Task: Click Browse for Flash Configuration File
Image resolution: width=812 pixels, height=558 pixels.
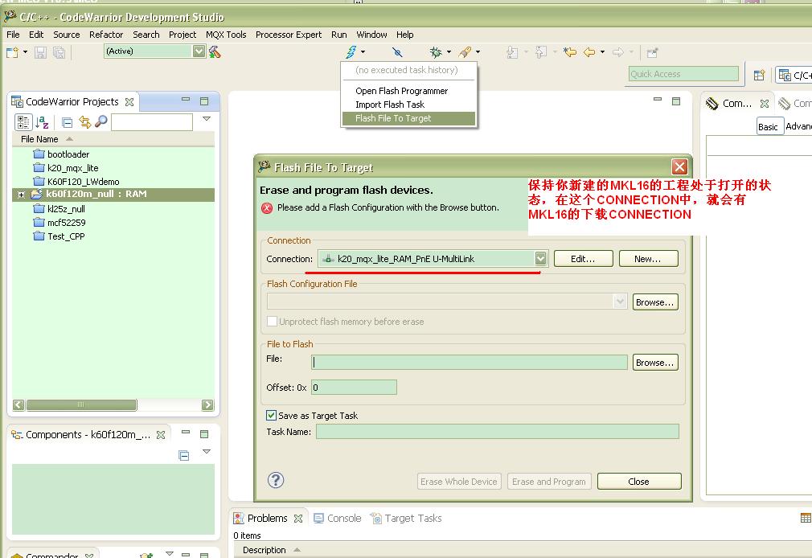Action: click(x=655, y=302)
